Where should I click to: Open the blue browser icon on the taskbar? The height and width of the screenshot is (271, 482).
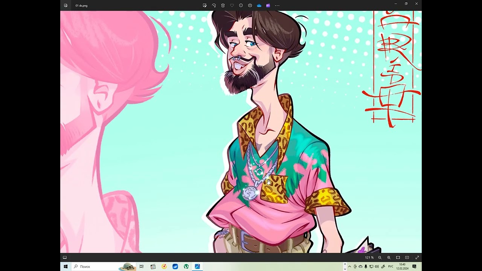pyautogui.click(x=175, y=266)
